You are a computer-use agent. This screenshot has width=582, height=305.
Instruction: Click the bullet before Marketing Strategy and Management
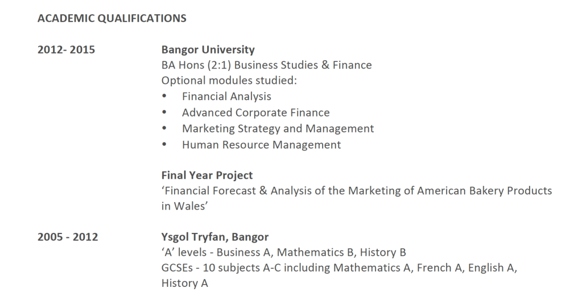[x=165, y=128]
